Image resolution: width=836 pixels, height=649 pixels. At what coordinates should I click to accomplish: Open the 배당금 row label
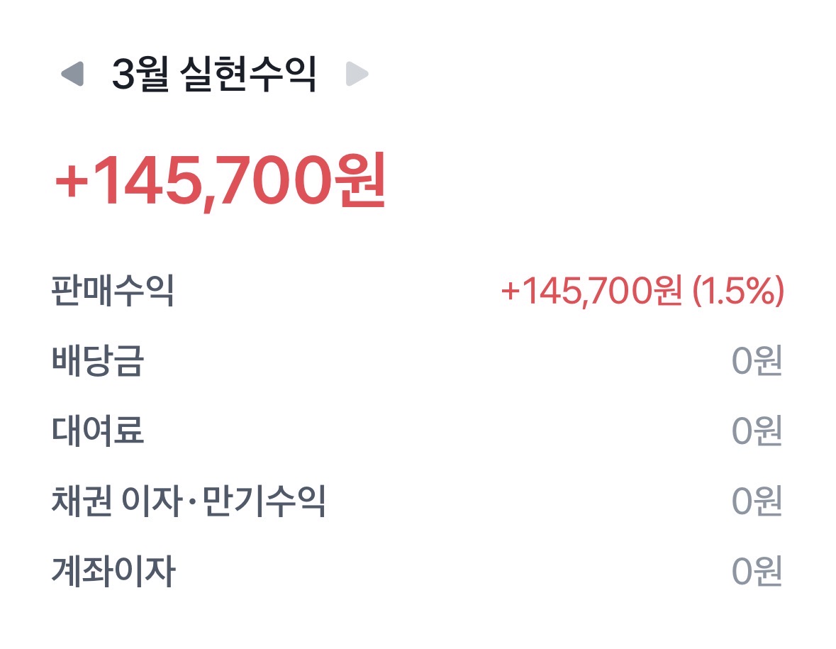98,360
